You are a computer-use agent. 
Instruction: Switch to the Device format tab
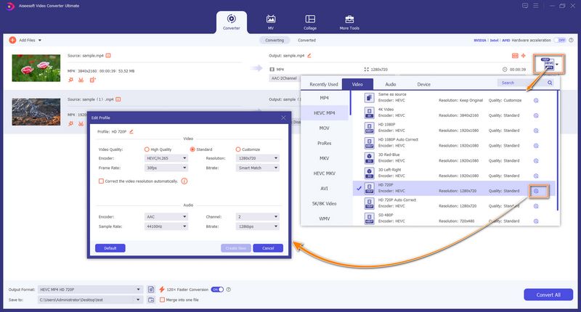pyautogui.click(x=423, y=84)
